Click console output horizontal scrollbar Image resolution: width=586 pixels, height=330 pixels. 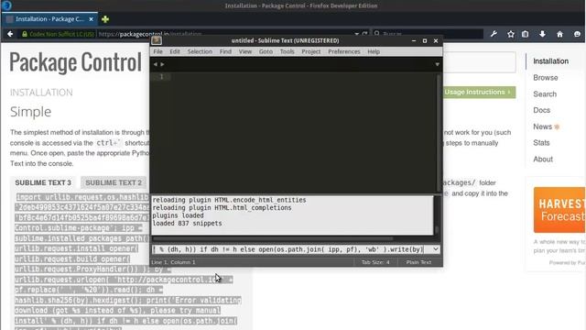[x=273, y=238]
